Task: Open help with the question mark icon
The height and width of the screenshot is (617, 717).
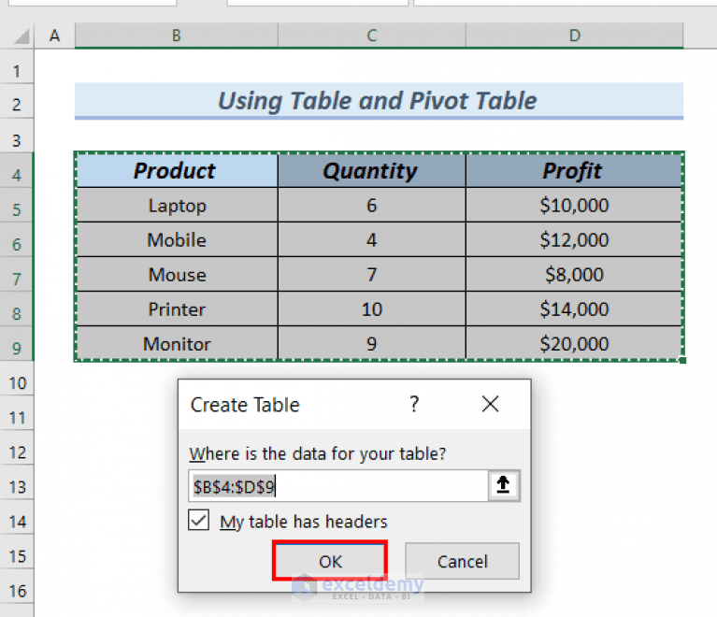Action: coord(414,404)
